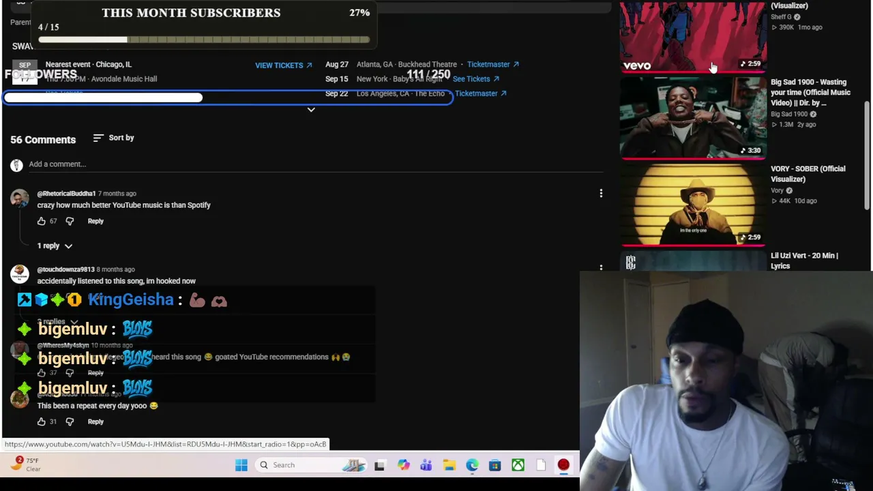Expand more tour dates with the chevron
This screenshot has width=873, height=491.
311,110
